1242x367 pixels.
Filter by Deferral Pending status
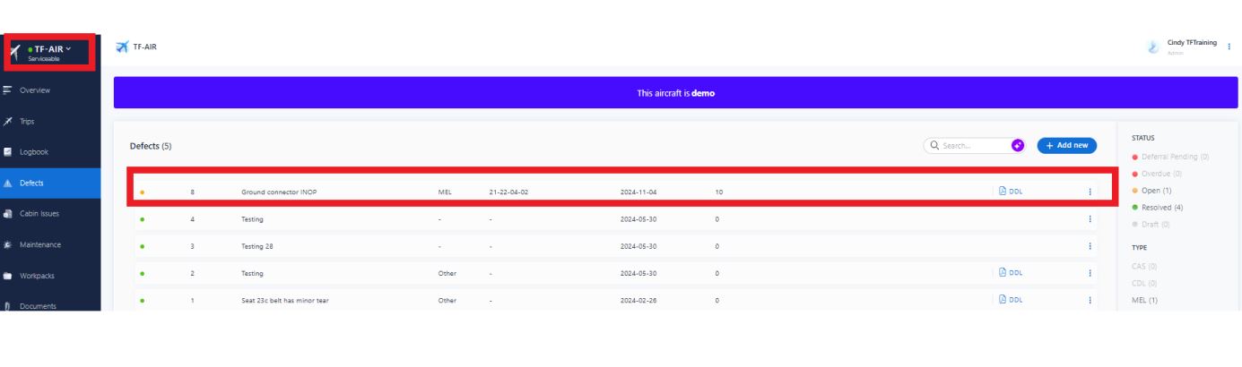click(x=1170, y=157)
